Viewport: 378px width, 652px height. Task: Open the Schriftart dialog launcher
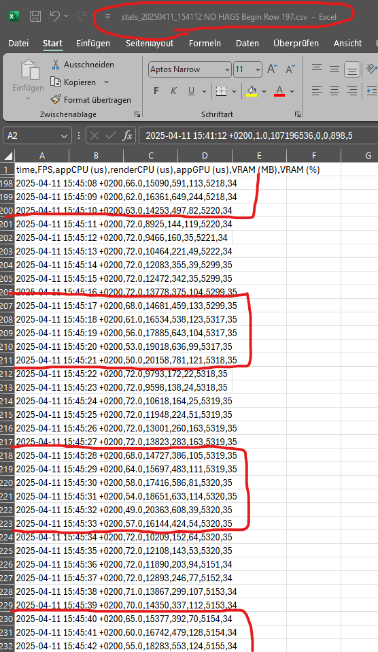click(x=297, y=114)
